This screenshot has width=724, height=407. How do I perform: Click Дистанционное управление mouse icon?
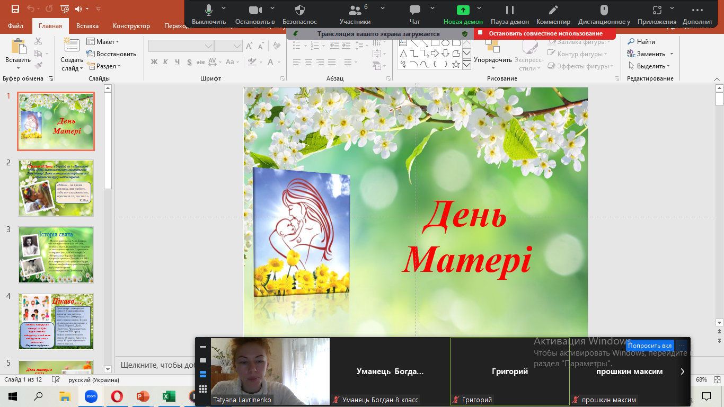point(604,10)
